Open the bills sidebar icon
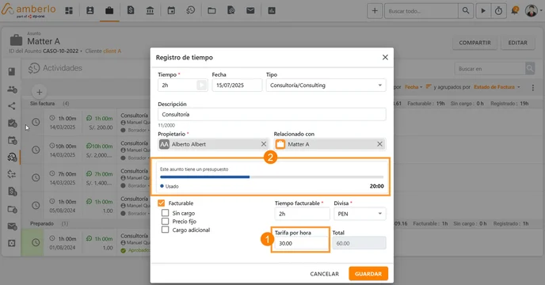Screen dimensions: 545x285 click(x=12, y=191)
